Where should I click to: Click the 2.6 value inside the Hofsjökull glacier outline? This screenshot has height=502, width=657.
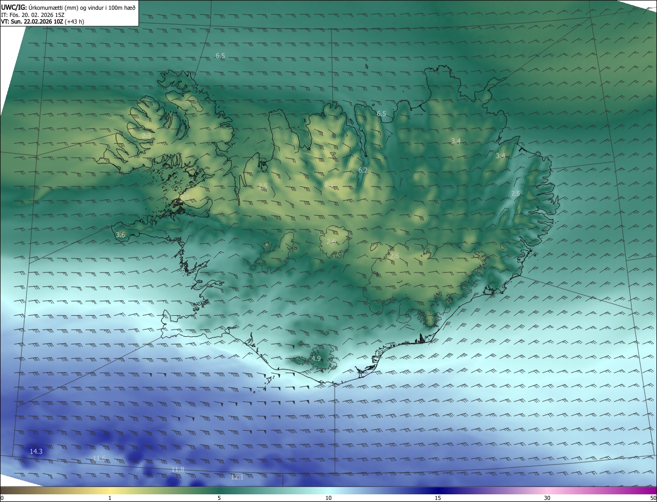point(331,241)
